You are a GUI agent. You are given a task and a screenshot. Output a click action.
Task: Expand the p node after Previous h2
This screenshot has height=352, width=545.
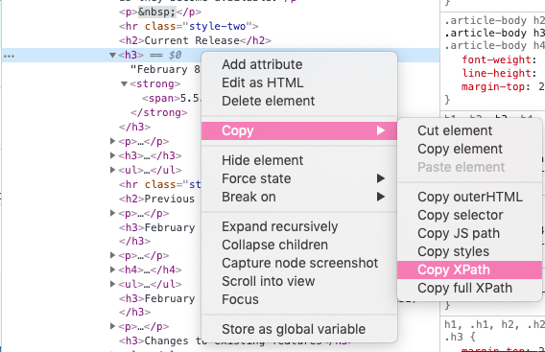(112, 213)
